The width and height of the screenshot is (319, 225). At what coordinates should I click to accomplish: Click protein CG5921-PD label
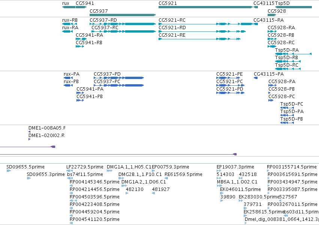(230, 89)
